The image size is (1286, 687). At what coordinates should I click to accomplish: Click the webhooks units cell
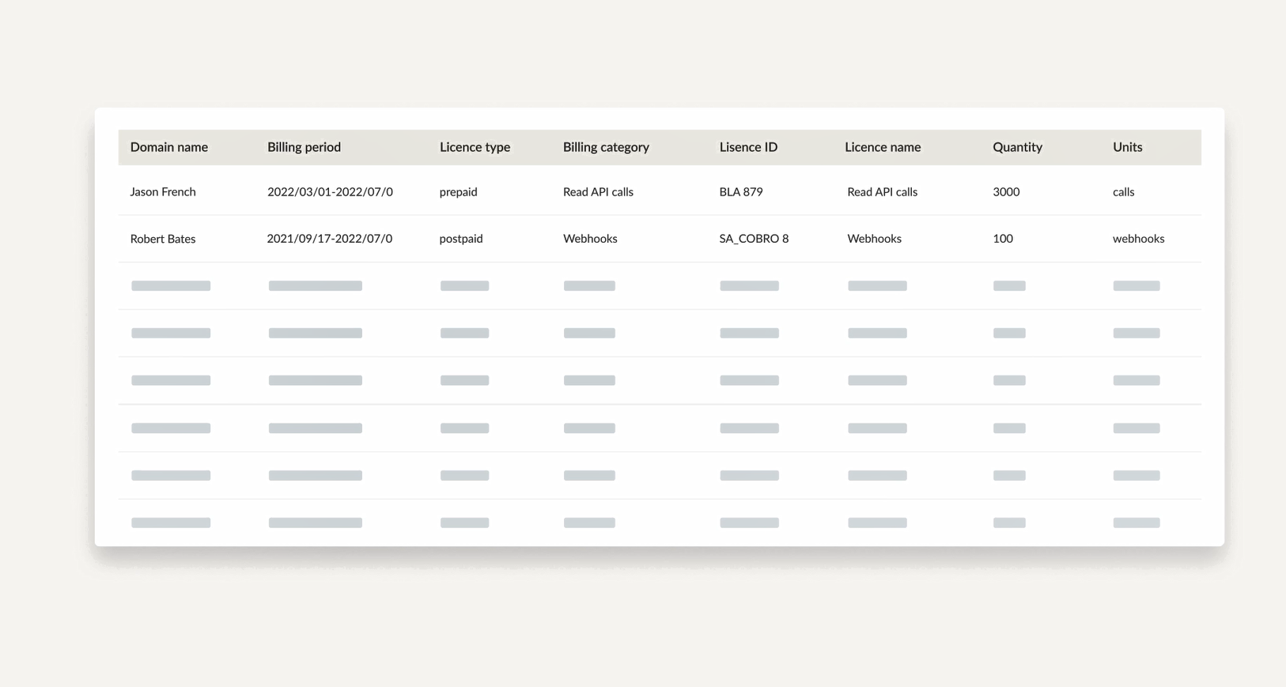point(1138,239)
